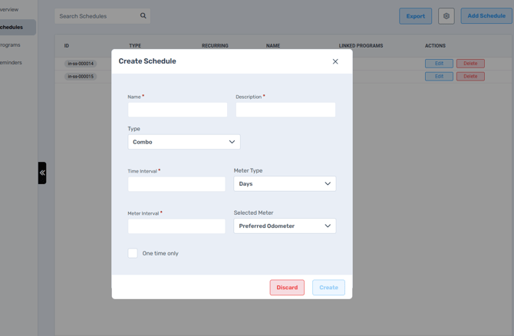Collapse sidebar with double chevron icon
The image size is (514, 336).
42,173
